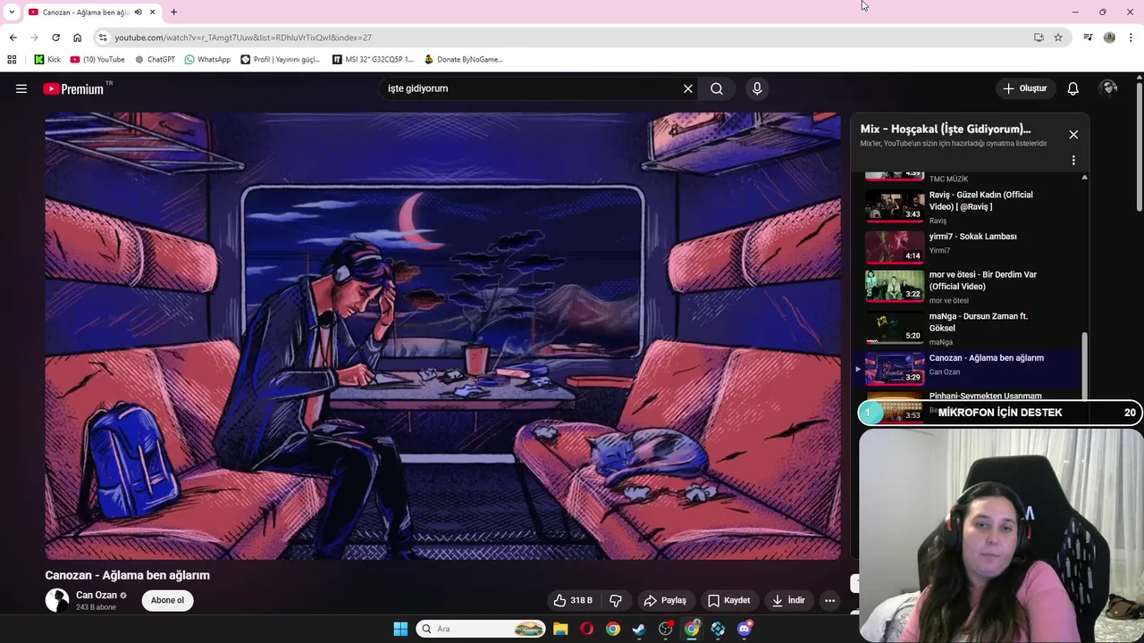
Task: View site information icon in address bar
Action: [103, 38]
